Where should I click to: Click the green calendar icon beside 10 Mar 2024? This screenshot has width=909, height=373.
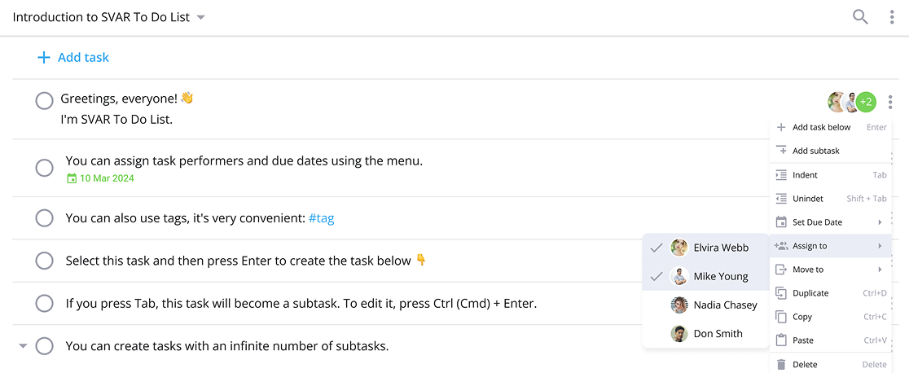72,178
